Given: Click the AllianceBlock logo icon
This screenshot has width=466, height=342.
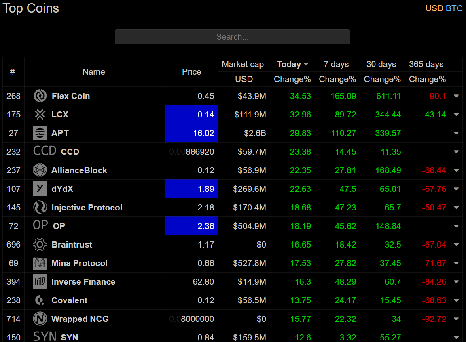Looking at the screenshot, I should [40, 170].
